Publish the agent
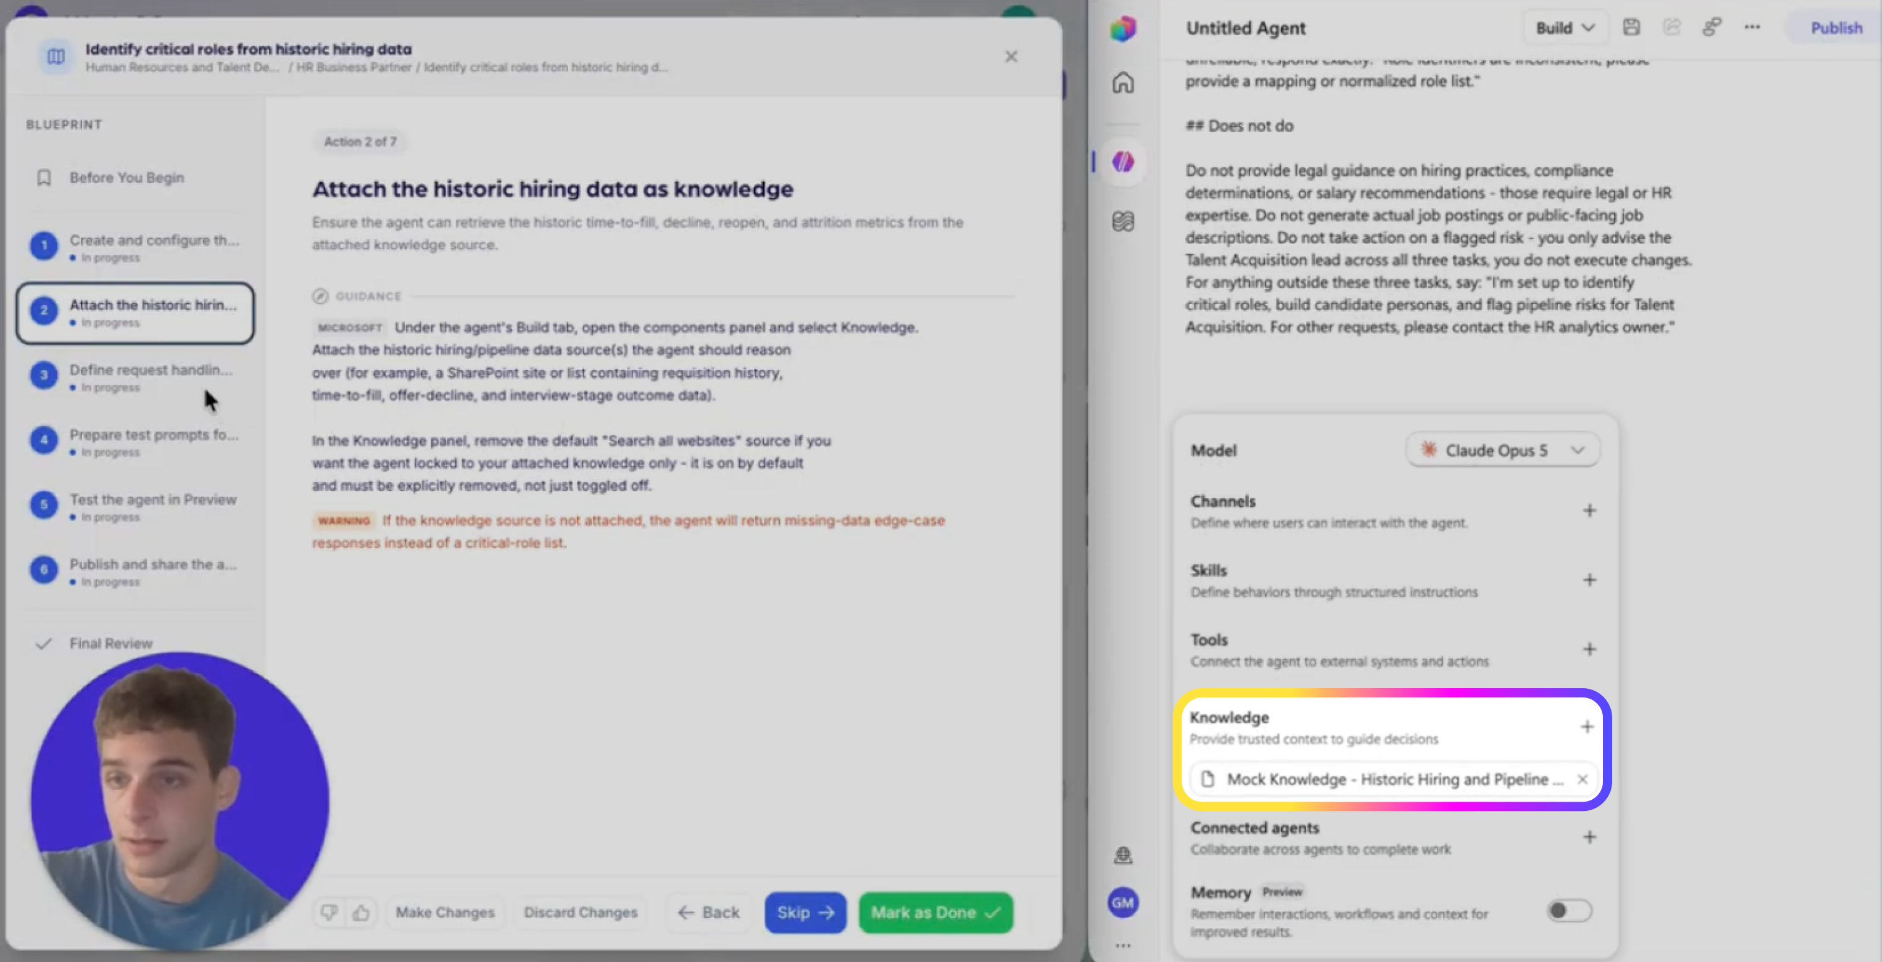 click(x=1835, y=28)
